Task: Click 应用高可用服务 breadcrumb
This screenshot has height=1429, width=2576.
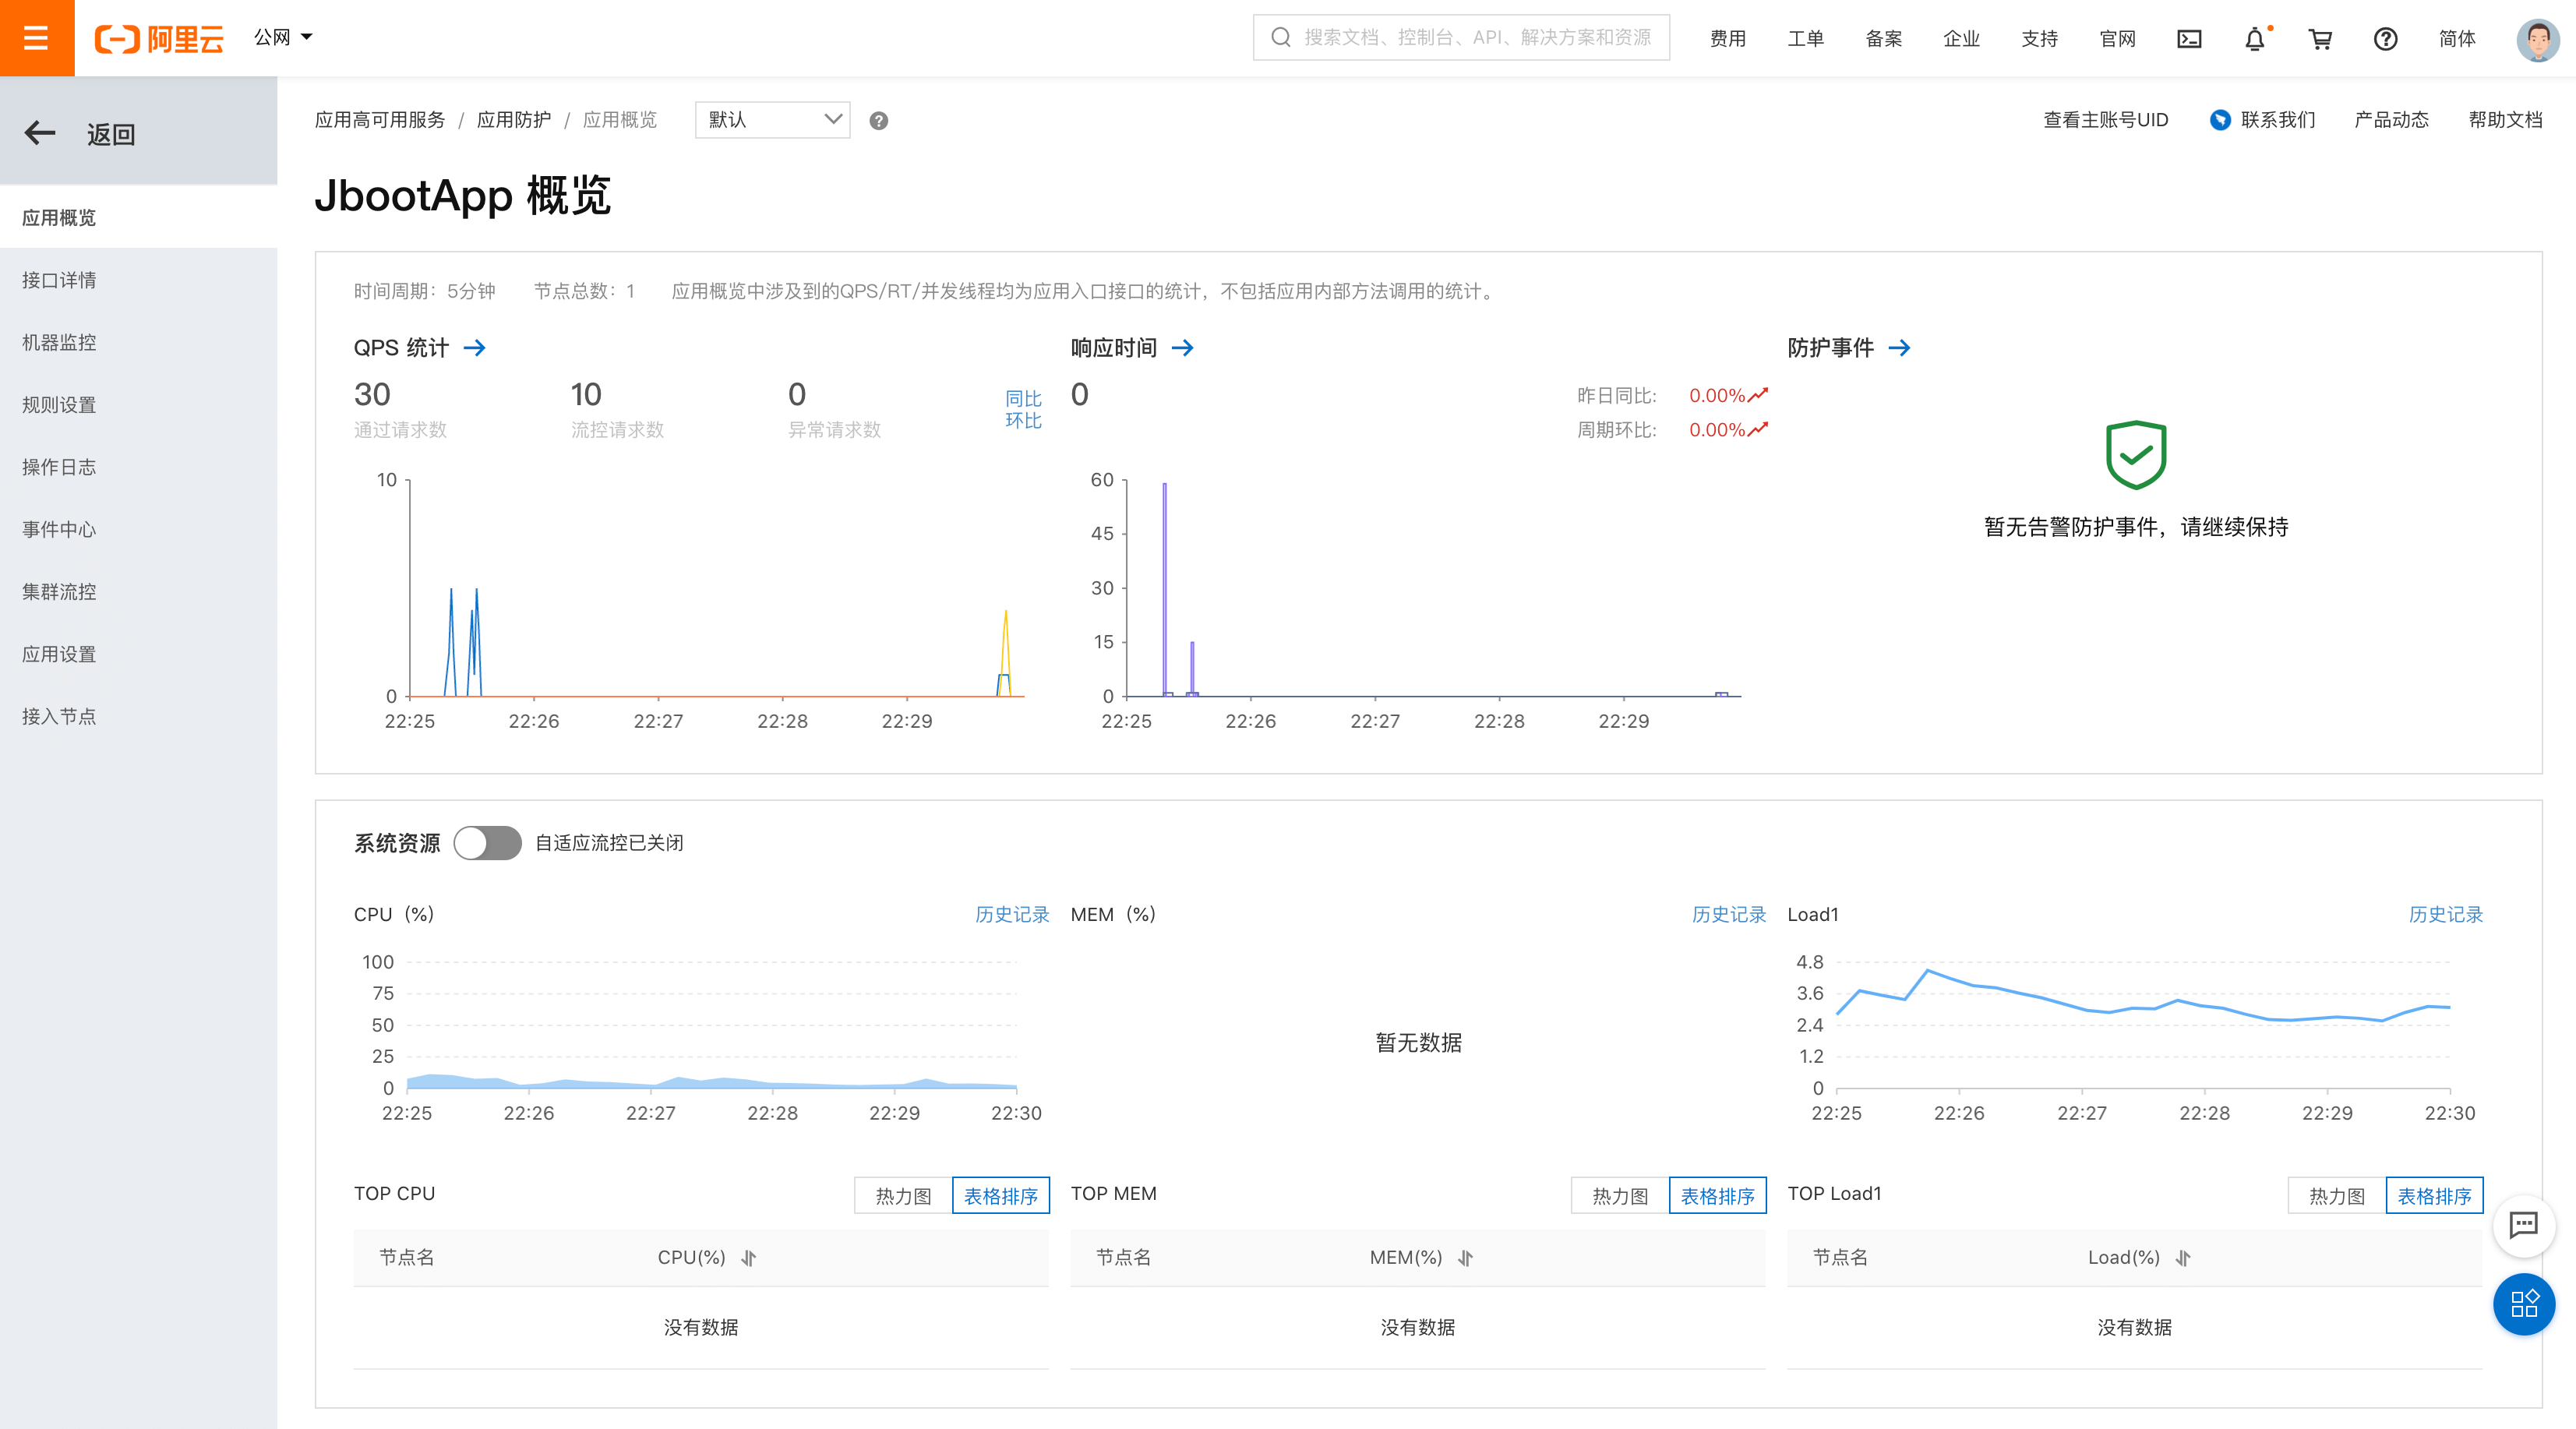Action: click(x=380, y=120)
